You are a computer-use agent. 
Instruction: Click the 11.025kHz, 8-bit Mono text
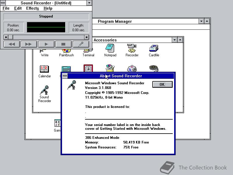click(x=104, y=97)
